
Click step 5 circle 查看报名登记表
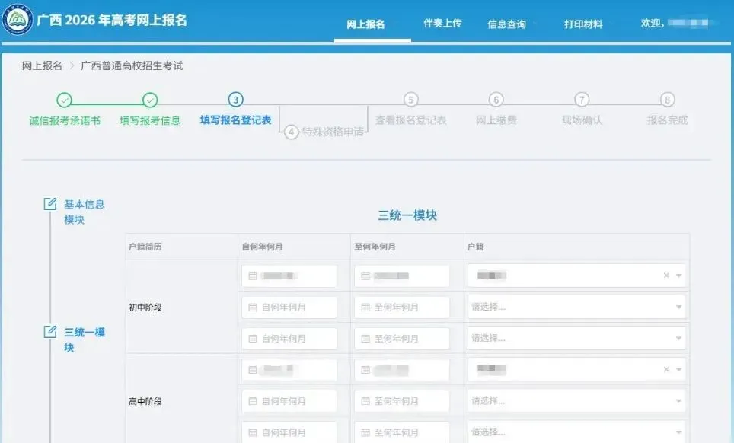pos(410,100)
